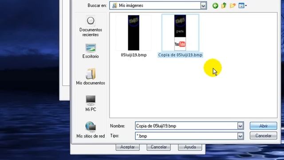Click Cancelar in the back dialog
The height and width of the screenshot is (160, 284).
pos(159,147)
